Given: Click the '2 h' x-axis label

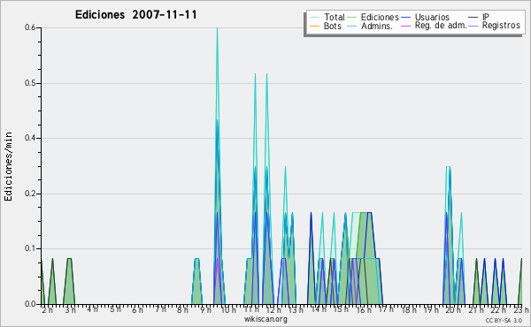Looking at the screenshot, I should [48, 310].
